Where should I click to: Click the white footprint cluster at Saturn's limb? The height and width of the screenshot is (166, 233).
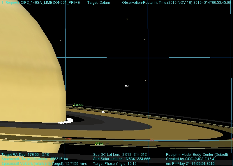click(66, 121)
